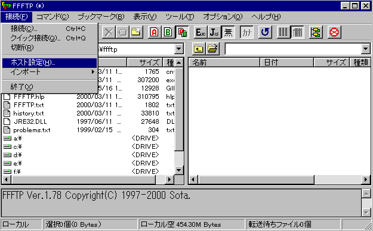This screenshot has height=231, width=373.
Task: Sort remote list by 種類 column
Action: [x=360, y=63]
